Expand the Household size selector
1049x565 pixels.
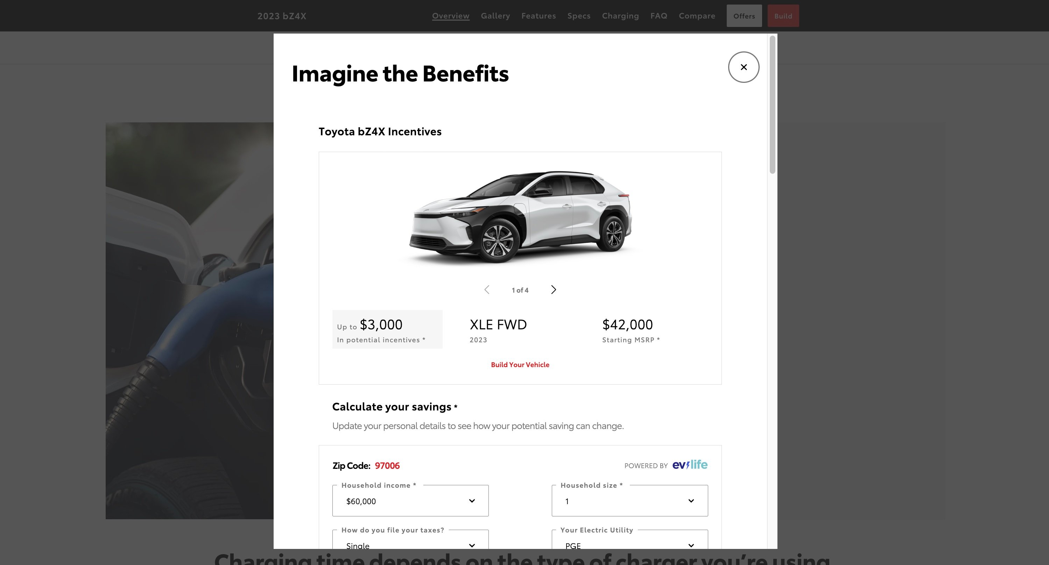click(629, 501)
